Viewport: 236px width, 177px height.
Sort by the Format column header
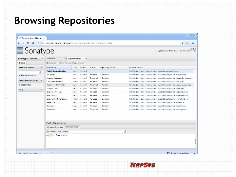pyautogui.click(x=84, y=68)
